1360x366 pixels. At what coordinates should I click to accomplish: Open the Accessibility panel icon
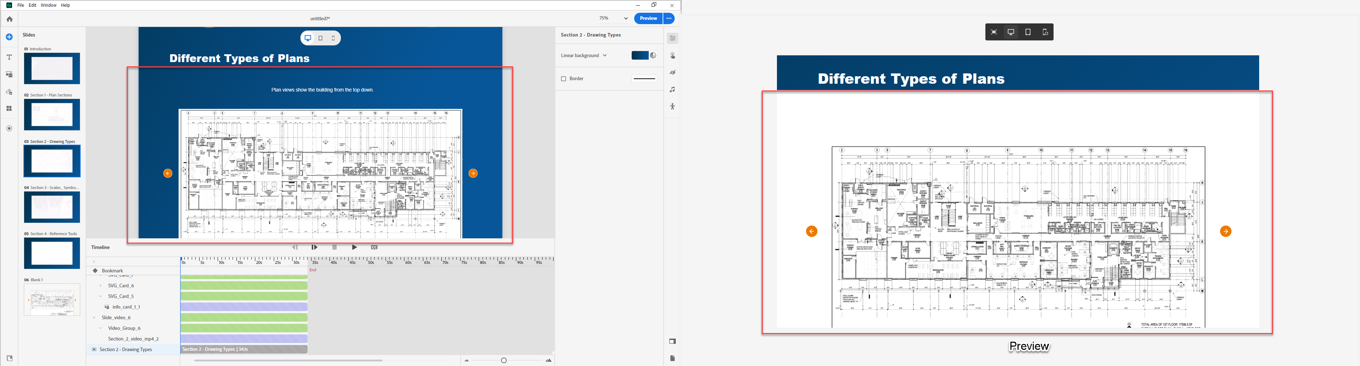tap(672, 106)
